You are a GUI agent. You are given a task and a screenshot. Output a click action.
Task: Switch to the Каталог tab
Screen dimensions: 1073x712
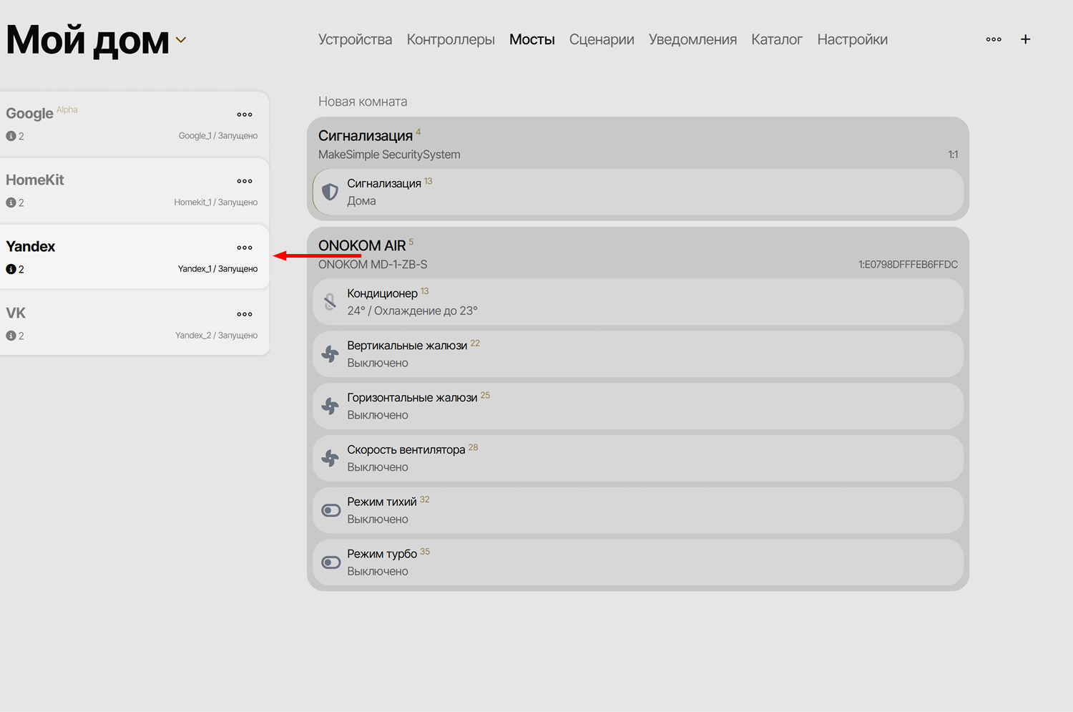tap(777, 39)
